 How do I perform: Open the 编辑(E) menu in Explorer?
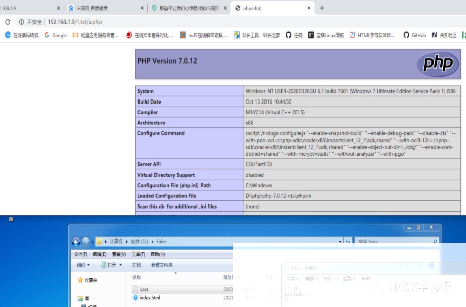[99, 254]
